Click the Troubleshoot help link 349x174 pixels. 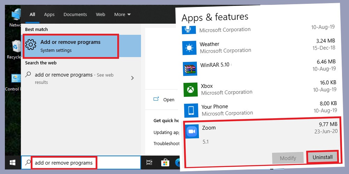tap(166, 144)
